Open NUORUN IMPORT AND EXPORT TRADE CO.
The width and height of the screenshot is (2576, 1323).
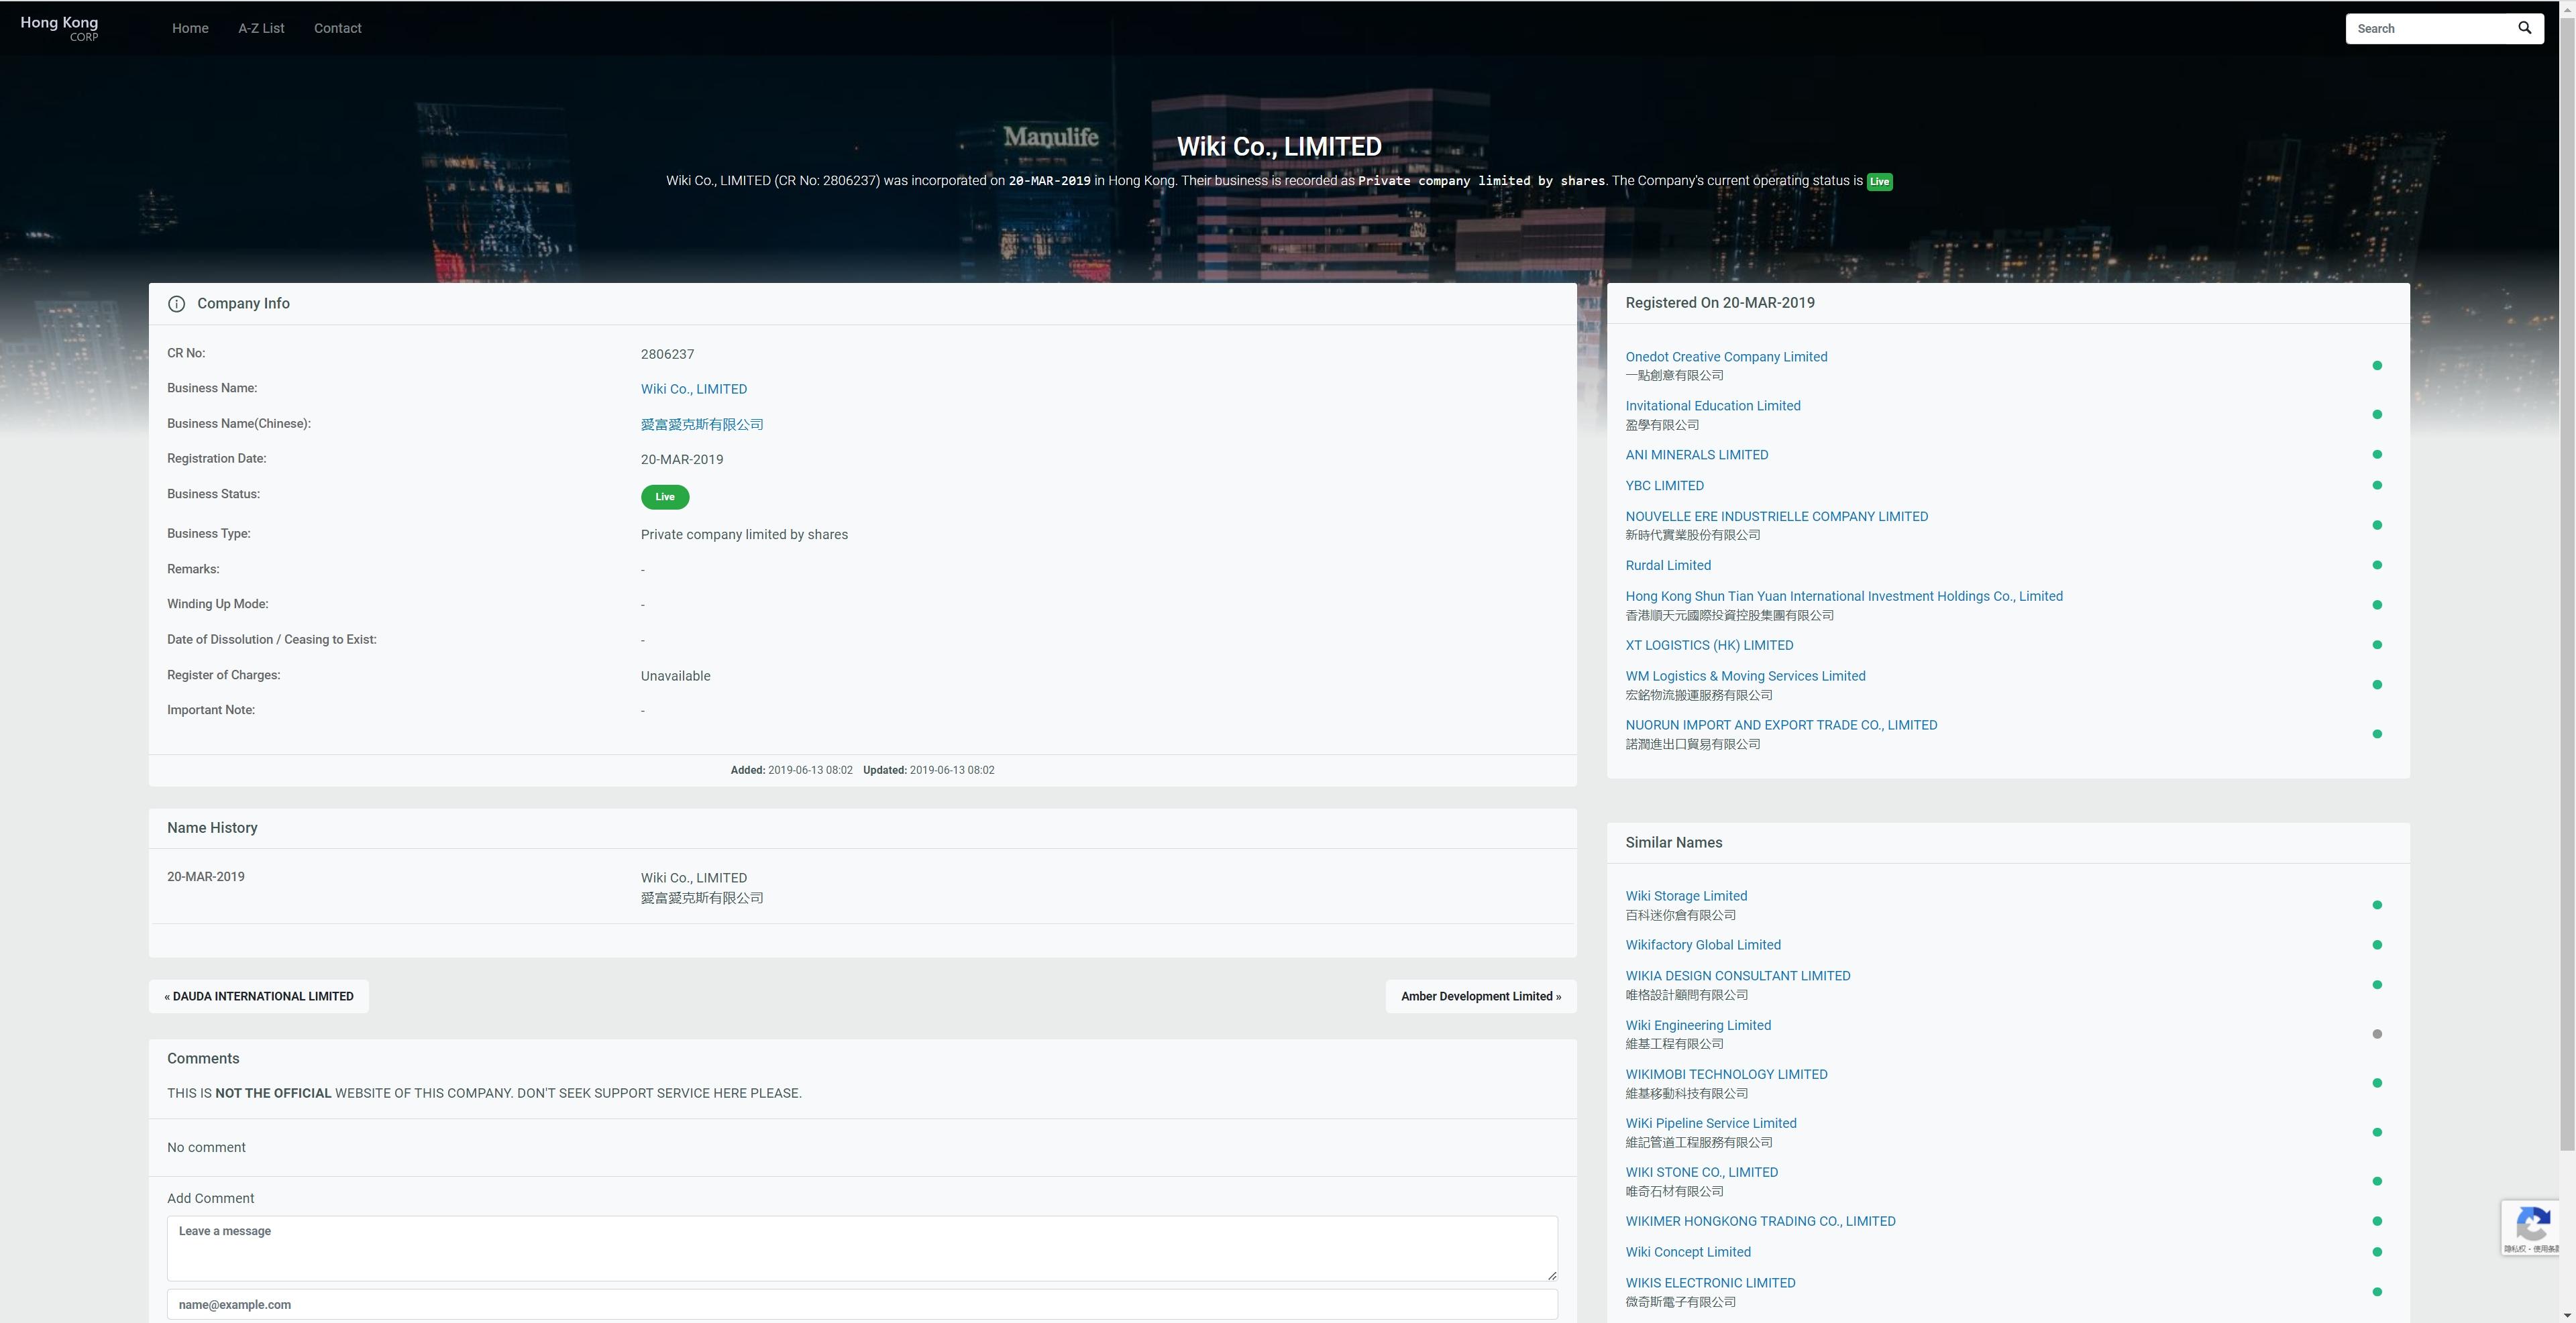[x=1781, y=726]
